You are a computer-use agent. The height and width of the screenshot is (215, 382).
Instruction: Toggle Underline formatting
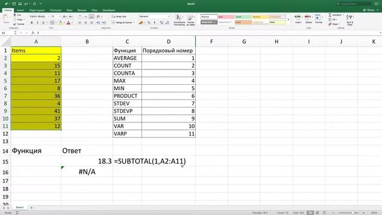pos(44,23)
